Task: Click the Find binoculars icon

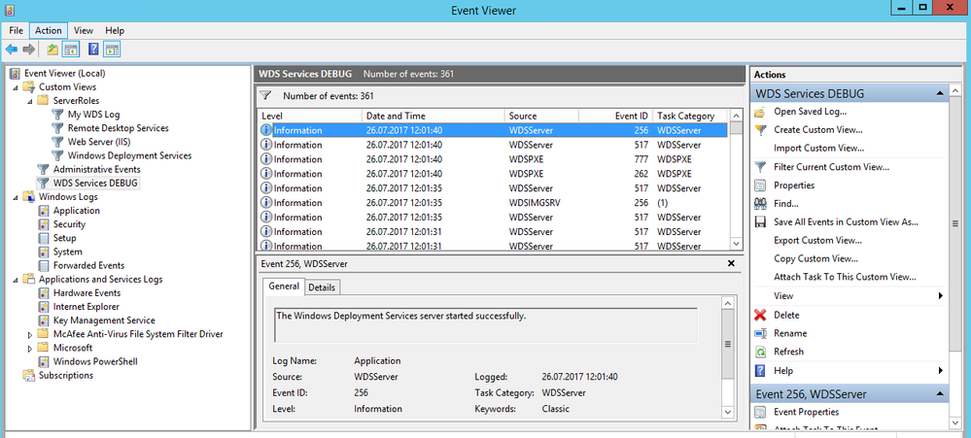Action: 760,204
